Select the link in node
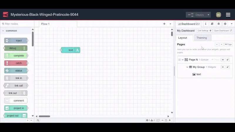 [x=16, y=78]
